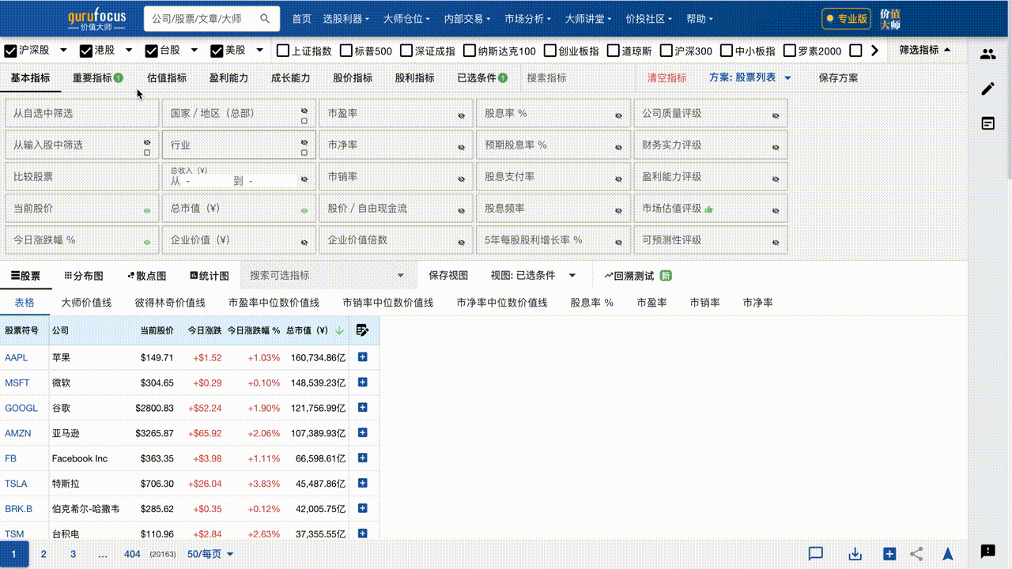Click the share icon in bottom bar
This screenshot has width=1012, height=569.
click(916, 554)
